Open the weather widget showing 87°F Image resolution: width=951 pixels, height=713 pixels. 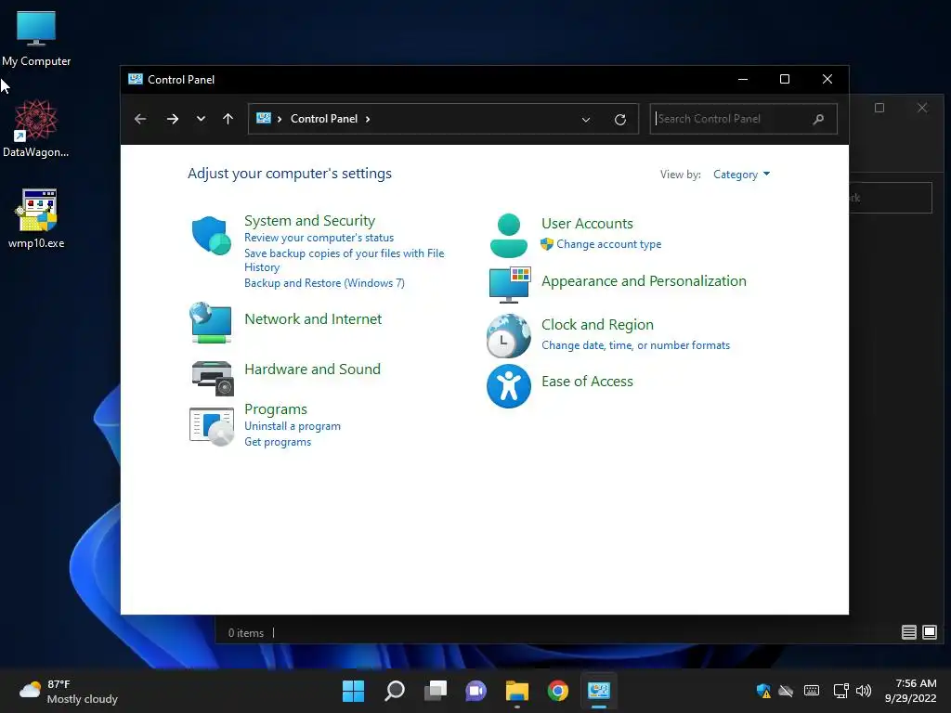(x=69, y=691)
